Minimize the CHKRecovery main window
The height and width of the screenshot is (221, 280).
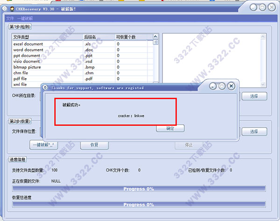tap(253, 7)
